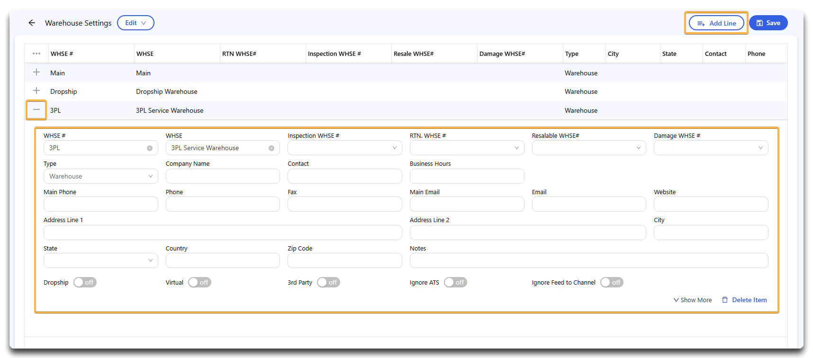Enable Ignore Feed to Channel switch
This screenshot has height=358, width=813.
[612, 282]
